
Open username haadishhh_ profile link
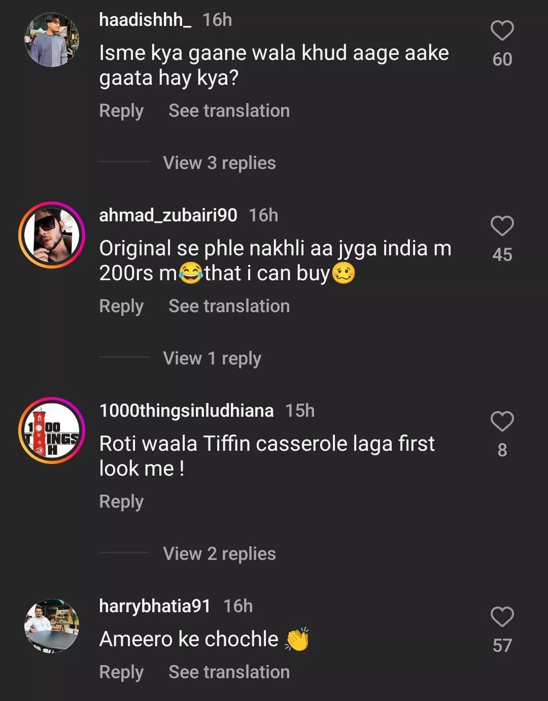[145, 20]
